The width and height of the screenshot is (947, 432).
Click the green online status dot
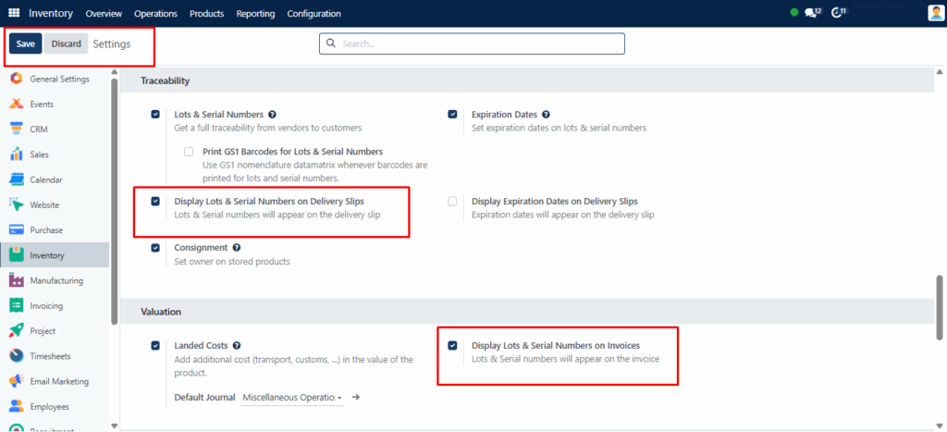coord(794,13)
